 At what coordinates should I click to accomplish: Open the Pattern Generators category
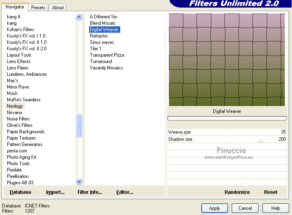click(x=25, y=144)
